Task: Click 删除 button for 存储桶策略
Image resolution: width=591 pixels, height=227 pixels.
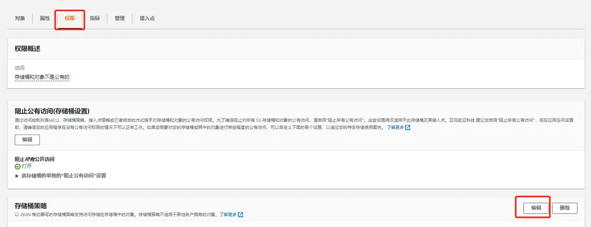Action: pyautogui.click(x=565, y=208)
